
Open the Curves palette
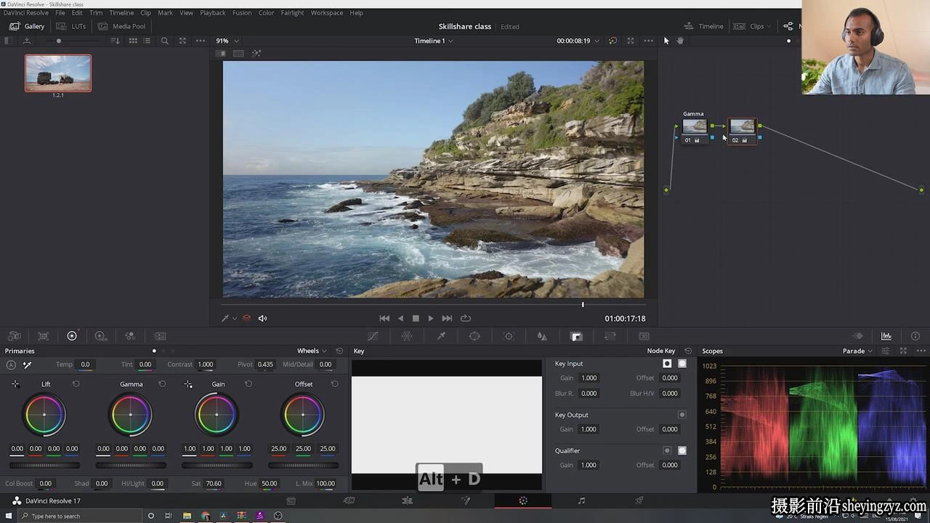tap(373, 336)
